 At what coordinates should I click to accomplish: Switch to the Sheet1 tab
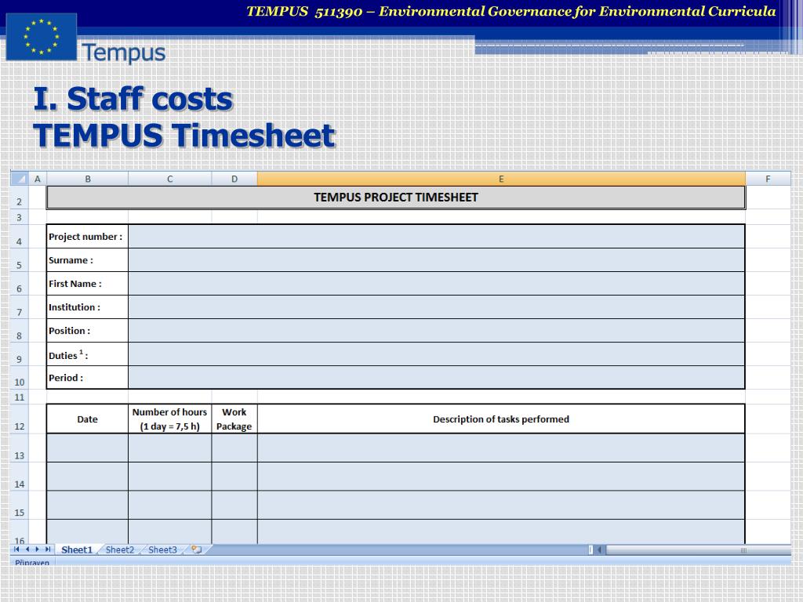[77, 549]
